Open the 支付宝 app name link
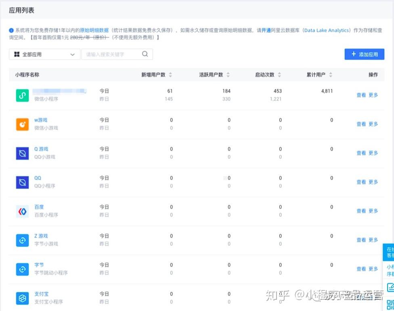The height and width of the screenshot is (311, 394). (42, 294)
